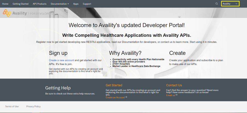247x113 pixels.
Task: Click the arrow after Email us
Action: point(176,95)
